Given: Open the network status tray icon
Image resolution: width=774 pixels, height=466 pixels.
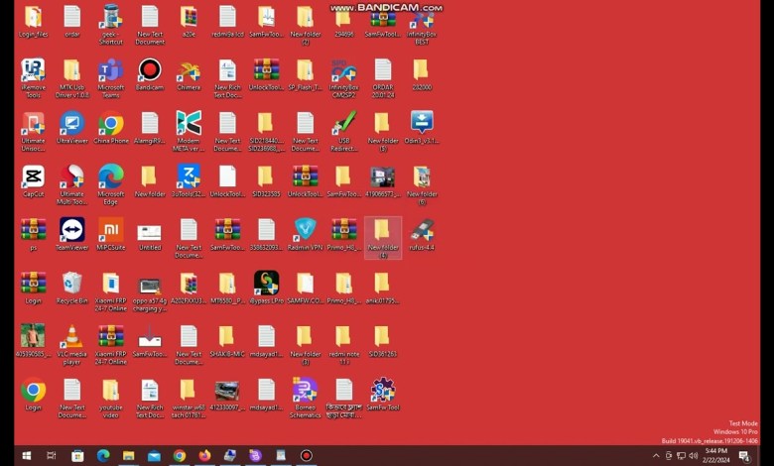Looking at the screenshot, I should click(x=681, y=456).
